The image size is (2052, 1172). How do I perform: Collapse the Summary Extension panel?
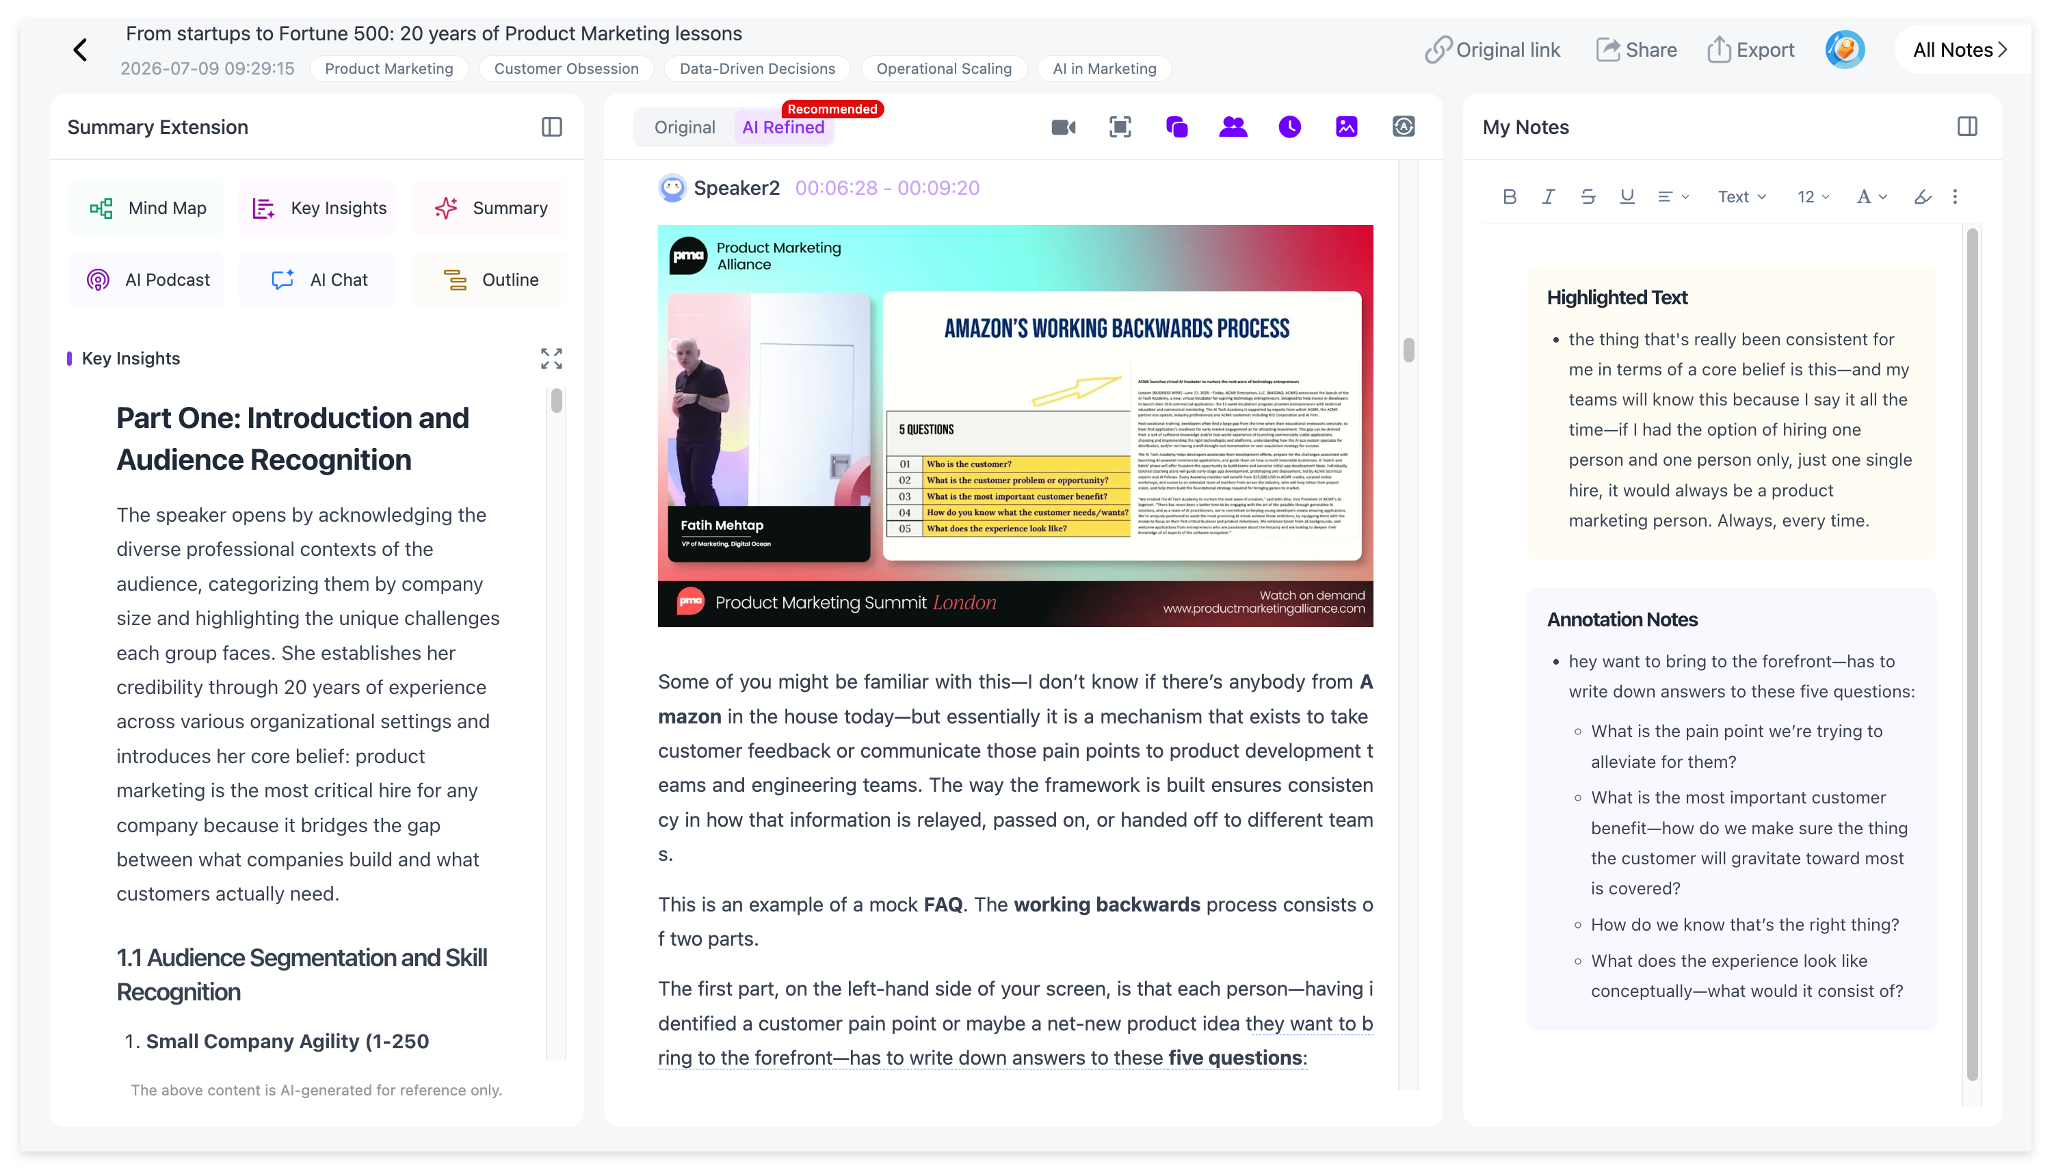click(x=551, y=127)
